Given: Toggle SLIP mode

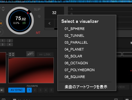Looking at the screenshot, I should pos(37,9).
